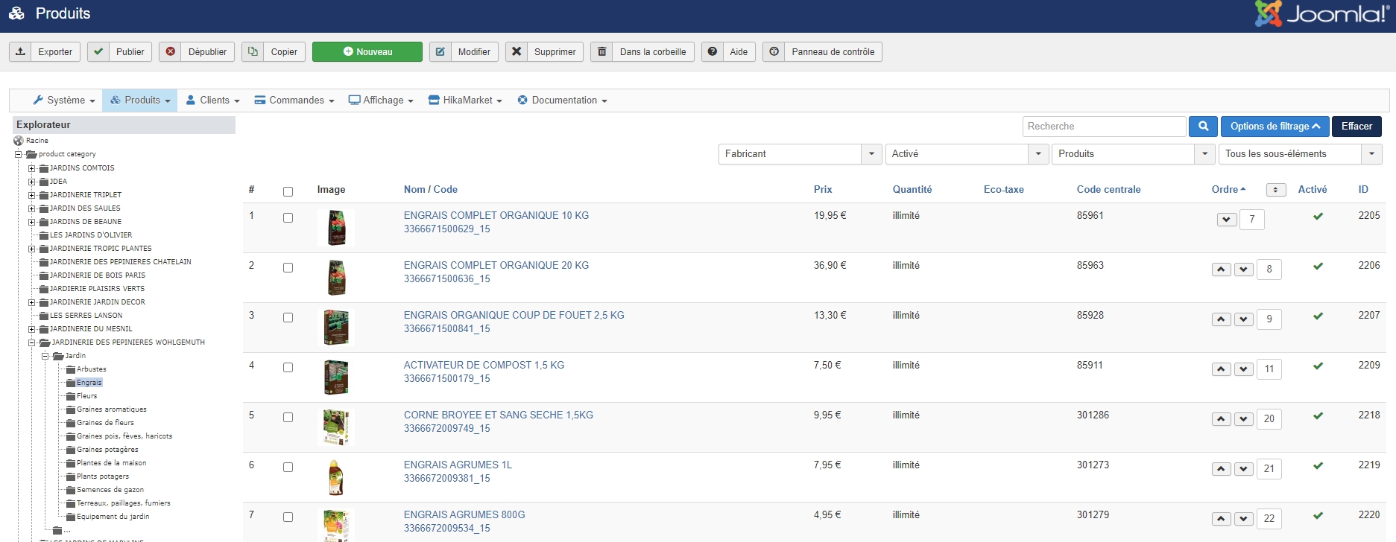Click the order field of ENGRAIS AGRUMES 800G

click(x=1269, y=519)
